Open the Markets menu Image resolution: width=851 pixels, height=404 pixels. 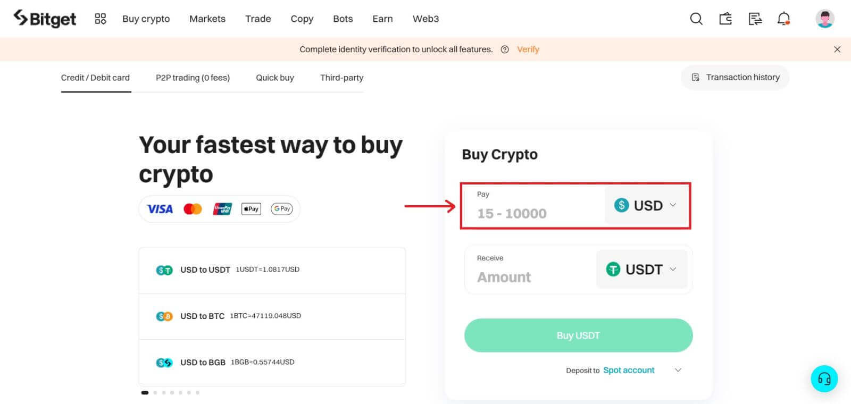(x=207, y=19)
